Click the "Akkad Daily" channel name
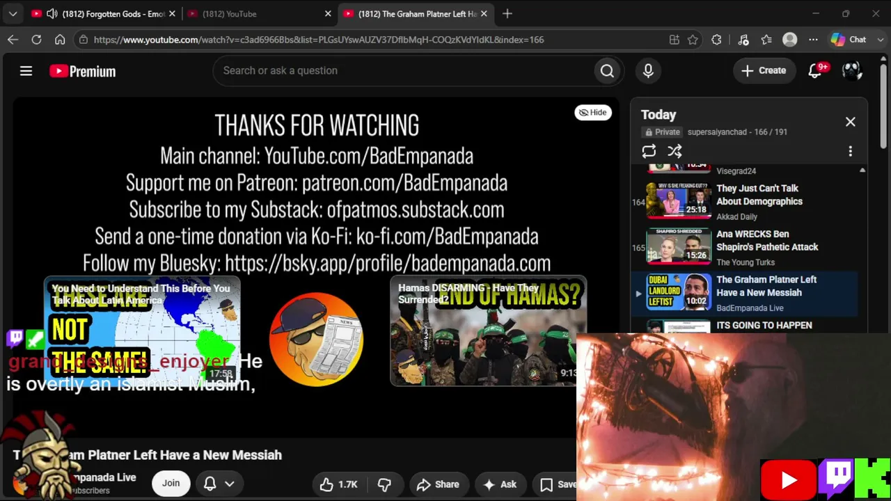Image resolution: width=891 pixels, height=501 pixels. click(x=736, y=217)
